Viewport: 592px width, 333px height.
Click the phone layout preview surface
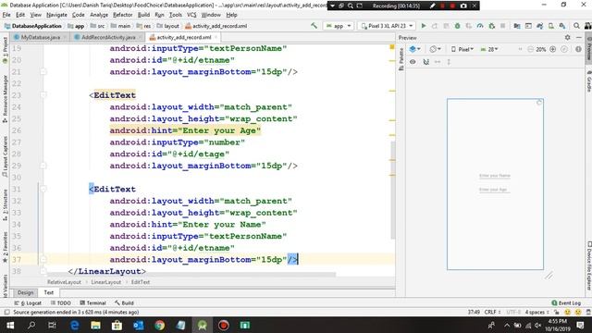click(495, 184)
